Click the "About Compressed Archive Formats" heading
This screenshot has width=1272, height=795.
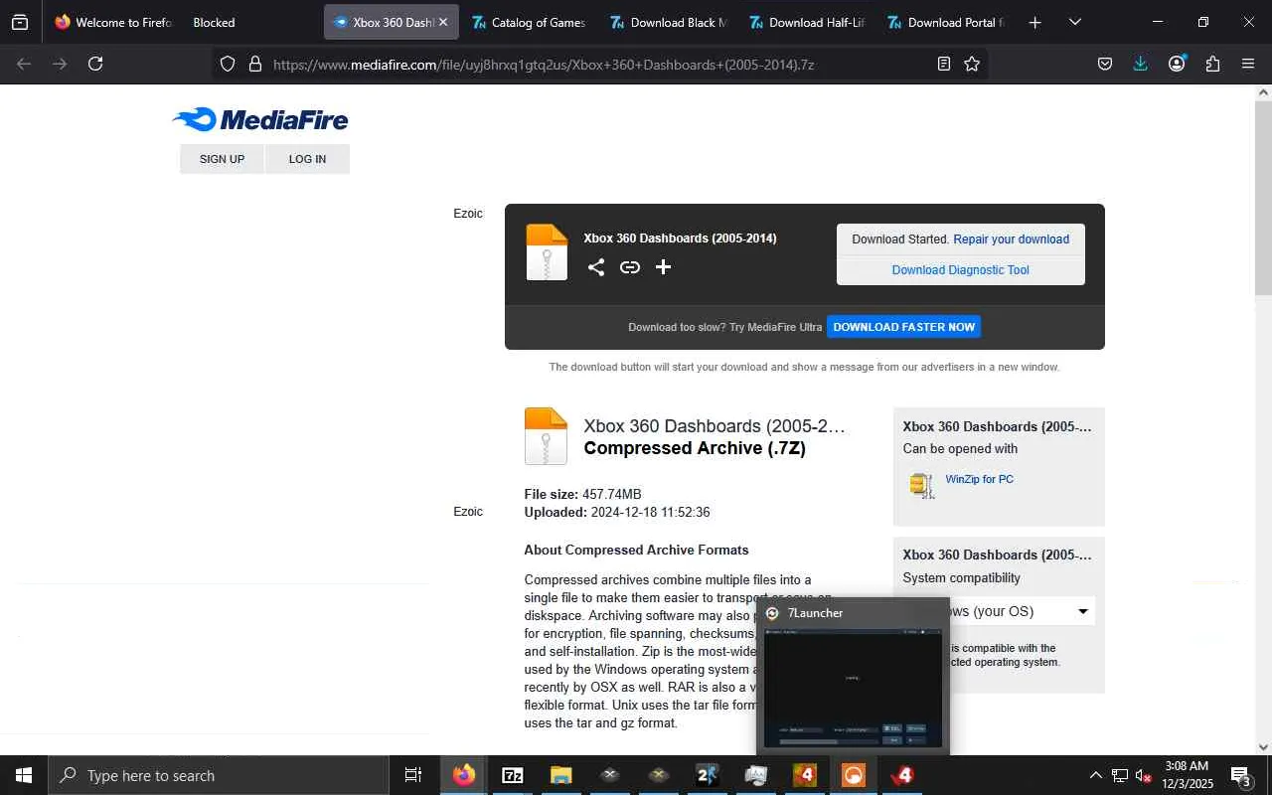pos(636,550)
